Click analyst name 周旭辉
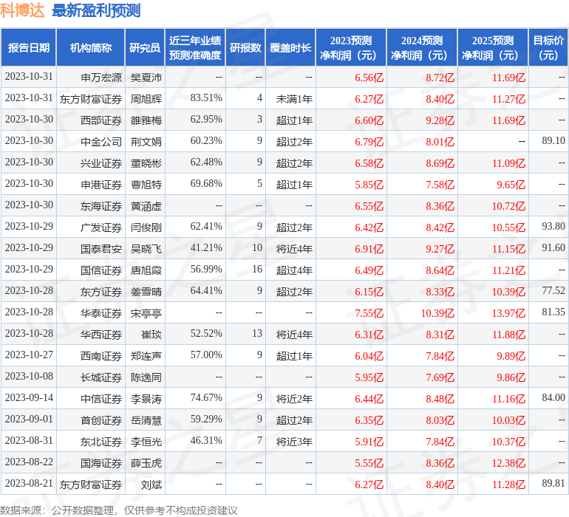Viewport: 569px width, 517px height. pyautogui.click(x=146, y=99)
